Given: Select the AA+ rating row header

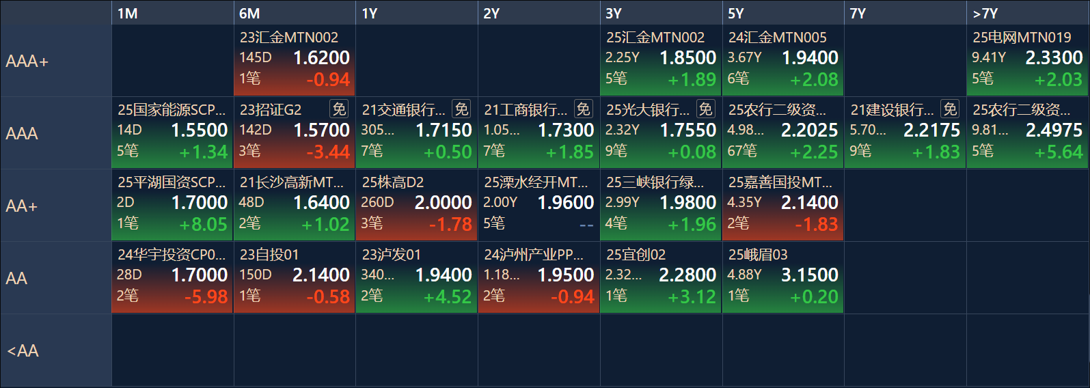Looking at the screenshot, I should 56,206.
